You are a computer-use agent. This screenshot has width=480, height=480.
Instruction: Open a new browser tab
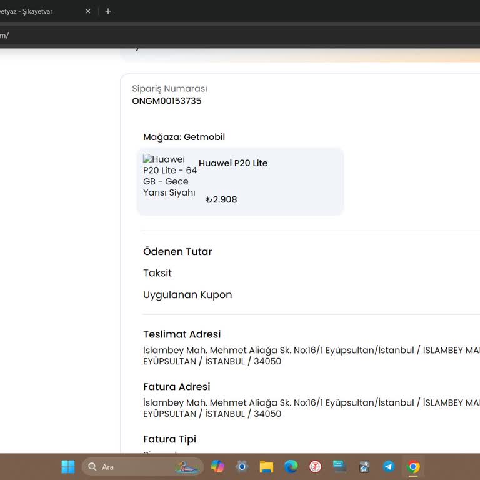(108, 11)
